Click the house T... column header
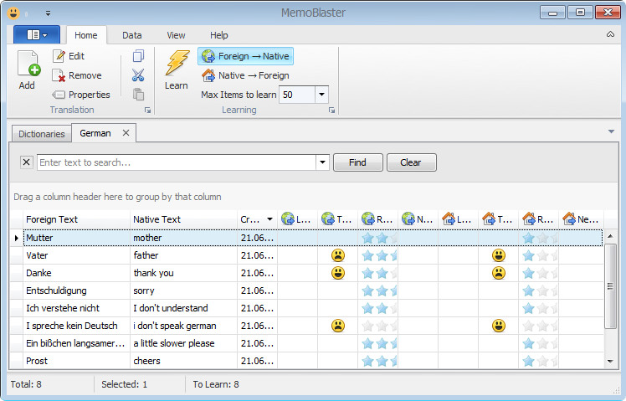Viewport: 626px width, 401px height. click(x=498, y=219)
